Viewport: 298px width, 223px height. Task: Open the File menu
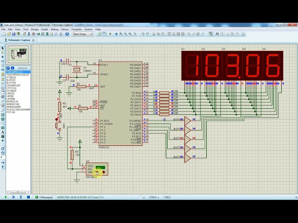tap(3, 29)
